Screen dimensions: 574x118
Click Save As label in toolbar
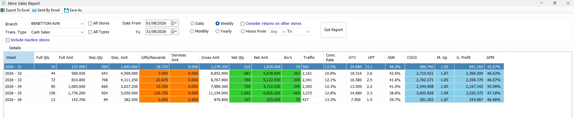tap(76, 10)
